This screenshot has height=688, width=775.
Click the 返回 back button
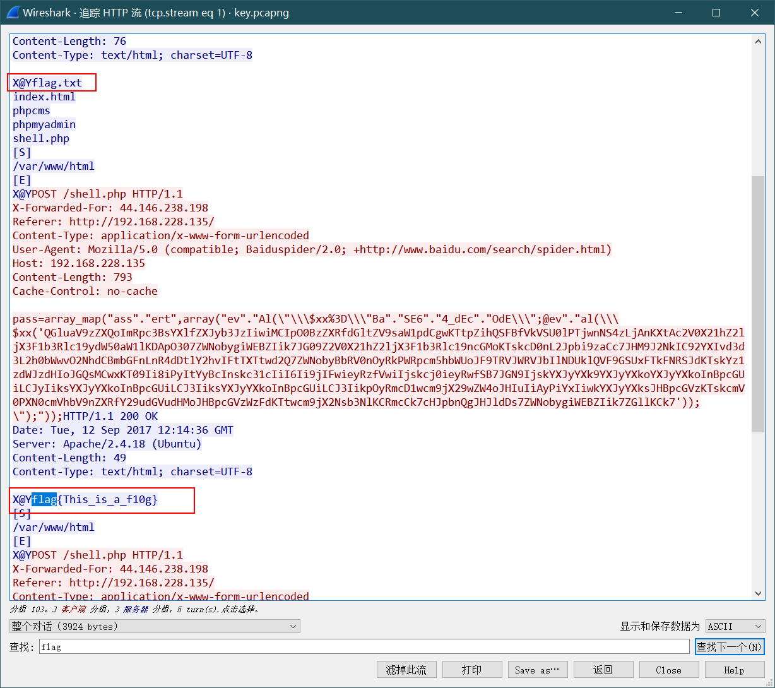coord(603,670)
